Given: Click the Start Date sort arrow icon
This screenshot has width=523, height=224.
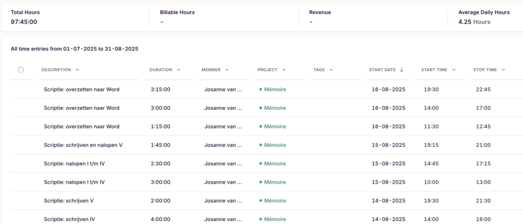Looking at the screenshot, I should (401, 70).
